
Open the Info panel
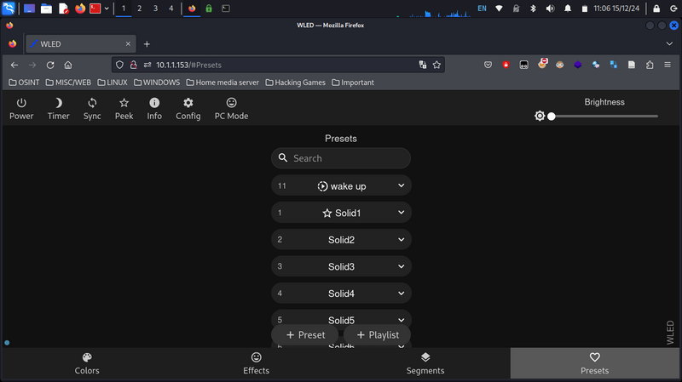pyautogui.click(x=154, y=109)
